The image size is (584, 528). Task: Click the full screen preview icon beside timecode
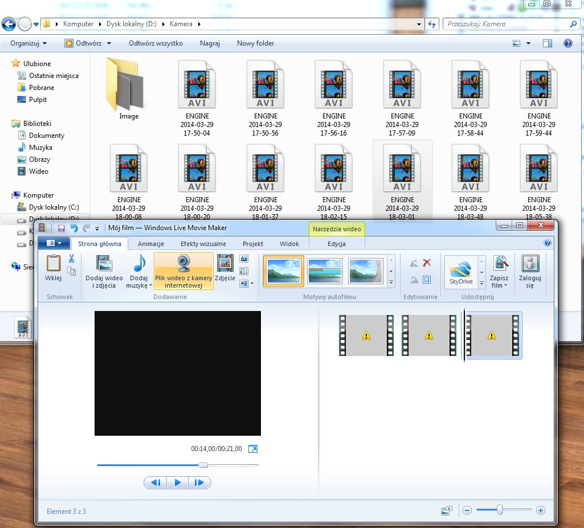point(253,449)
